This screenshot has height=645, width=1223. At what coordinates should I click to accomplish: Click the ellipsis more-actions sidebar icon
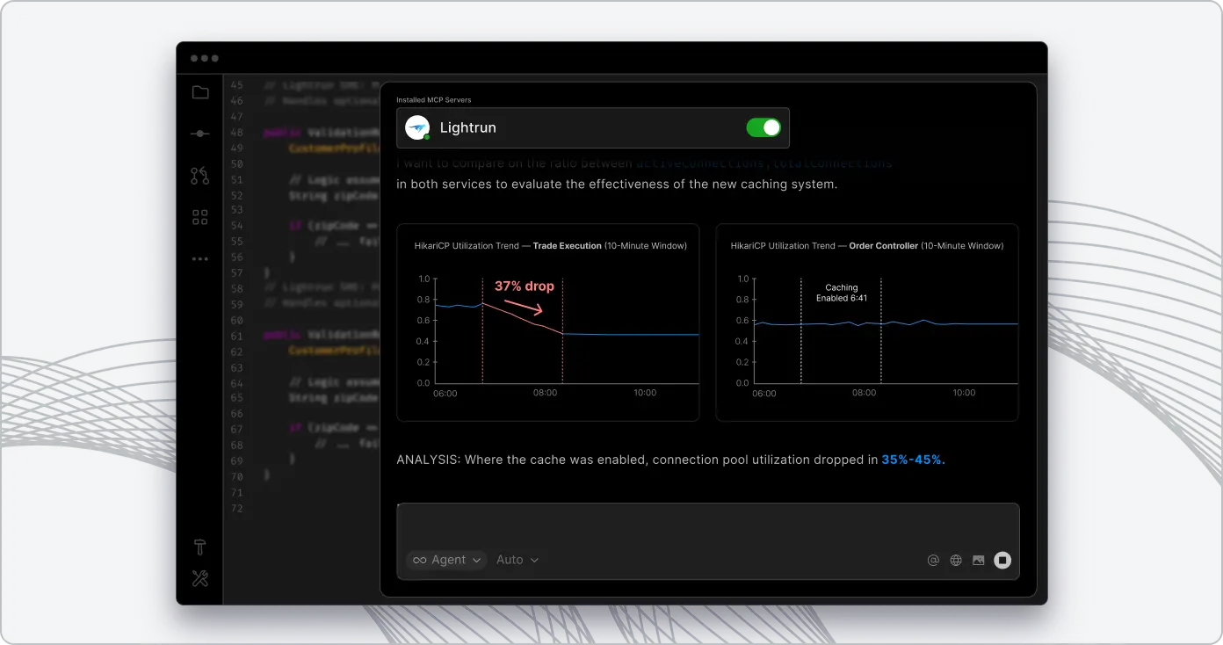199,258
